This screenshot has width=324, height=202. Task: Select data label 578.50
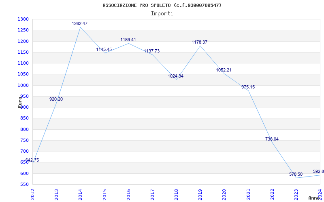click(x=296, y=174)
